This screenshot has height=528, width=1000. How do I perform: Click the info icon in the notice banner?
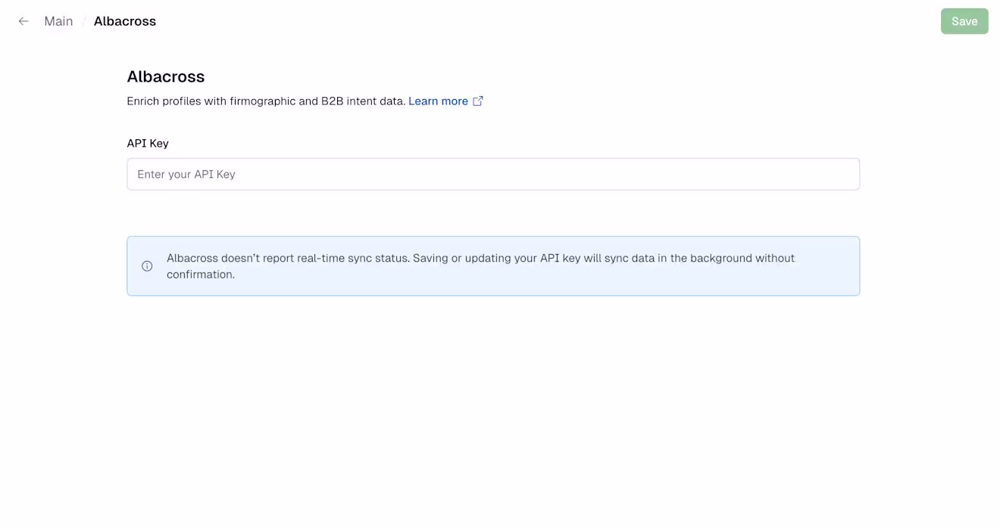tap(147, 266)
